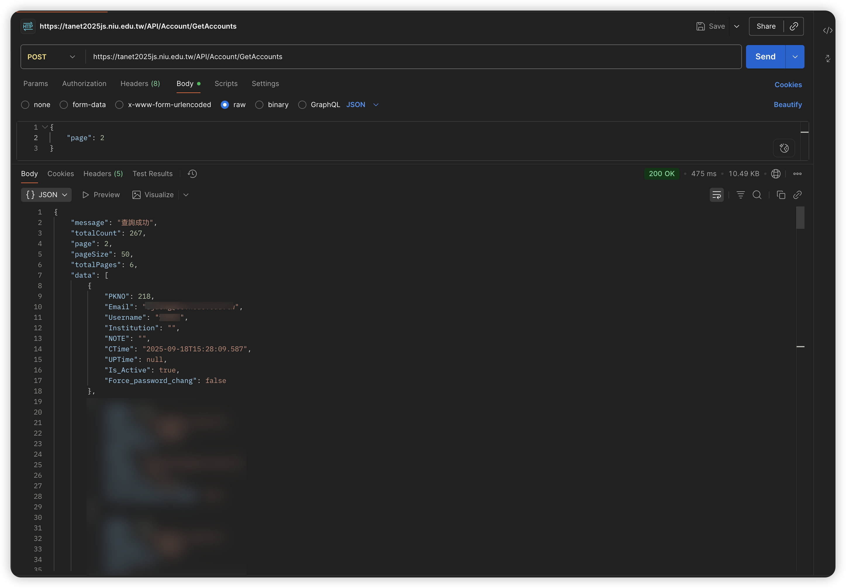
Task: Click the request title at the top
Action: tap(138, 26)
